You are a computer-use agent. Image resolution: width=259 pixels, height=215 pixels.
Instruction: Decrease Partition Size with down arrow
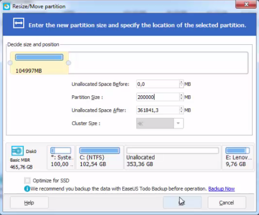tap(181, 99)
